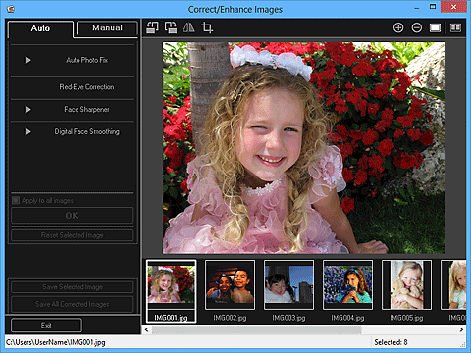The image size is (471, 353).
Task: Click 'Selected: 8' status text
Action: (x=391, y=342)
